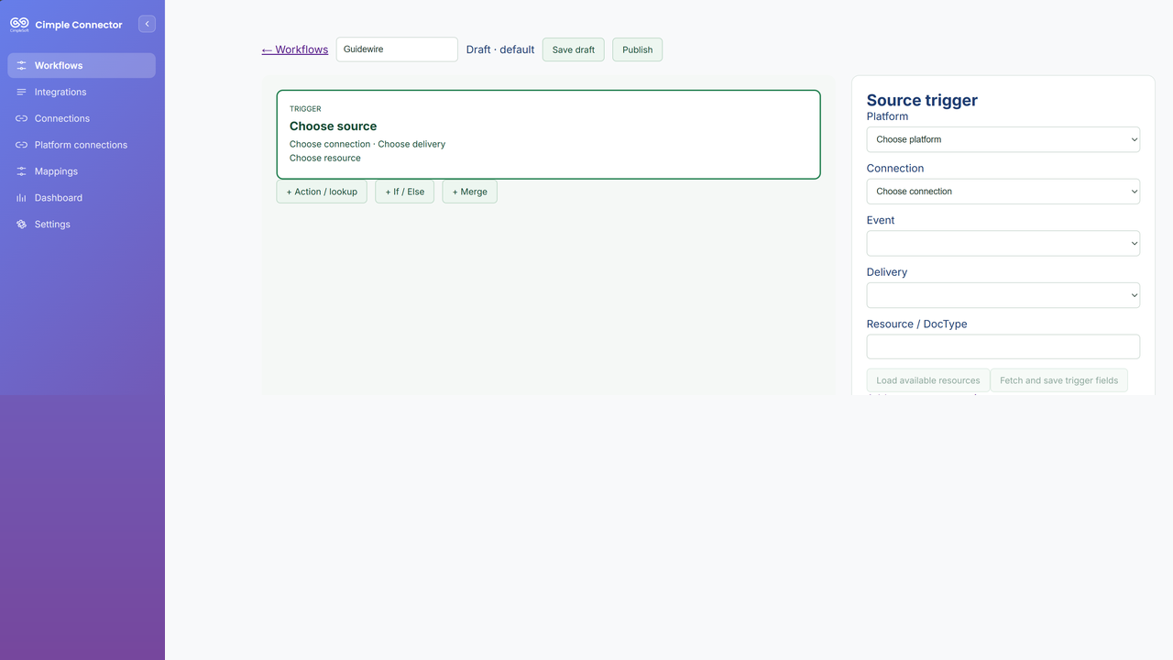Click Load available resources button
This screenshot has width=1173, height=660.
928,380
